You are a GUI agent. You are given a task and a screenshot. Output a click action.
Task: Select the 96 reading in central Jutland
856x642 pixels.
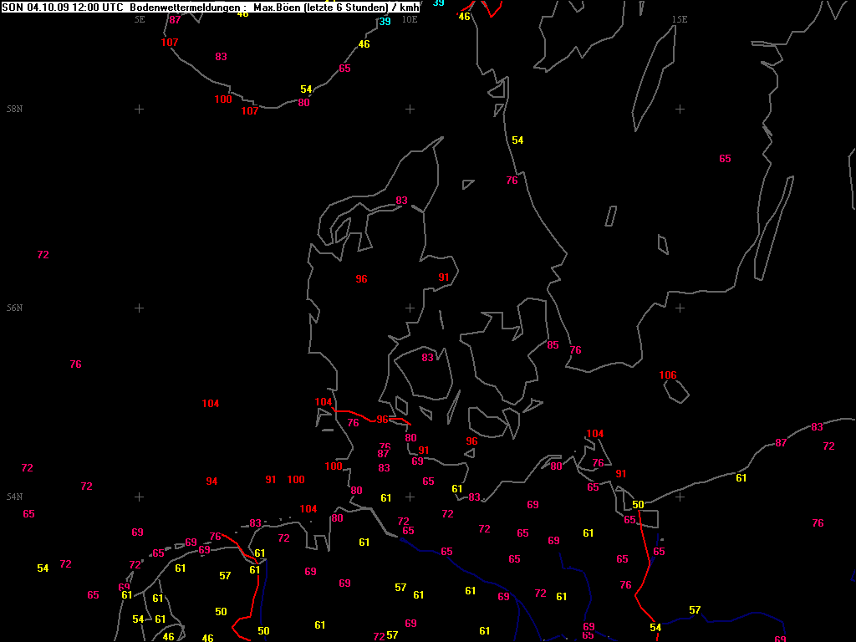tap(361, 279)
